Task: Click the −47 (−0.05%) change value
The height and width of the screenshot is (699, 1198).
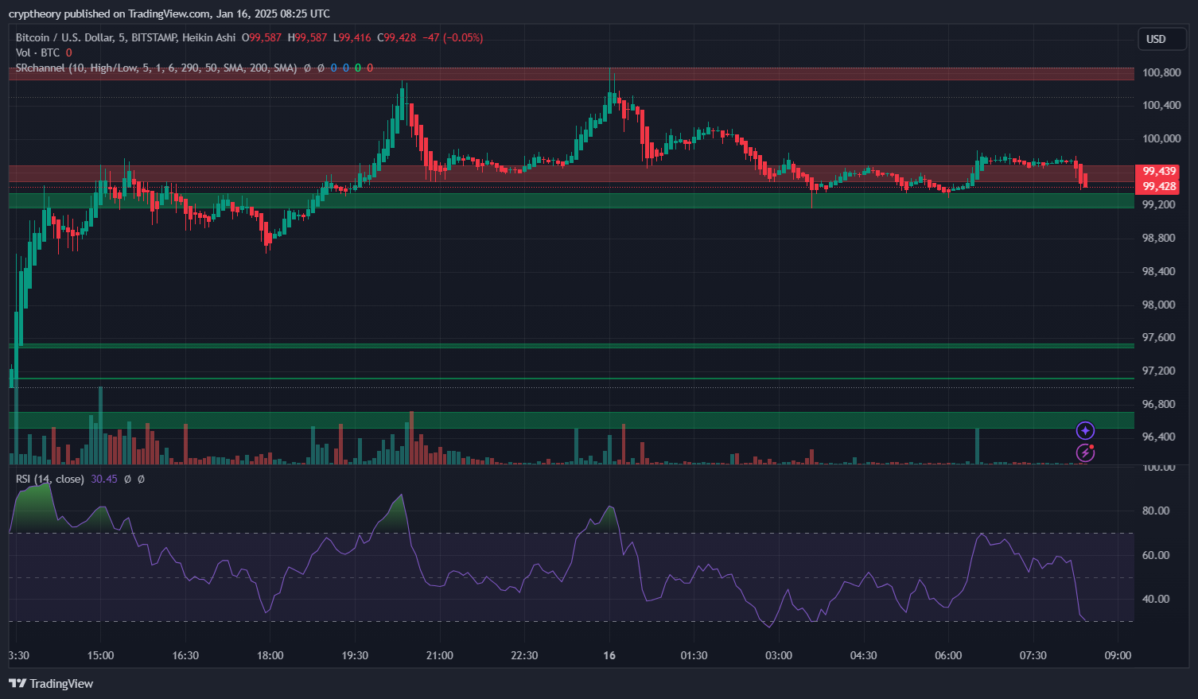Action: coord(453,37)
